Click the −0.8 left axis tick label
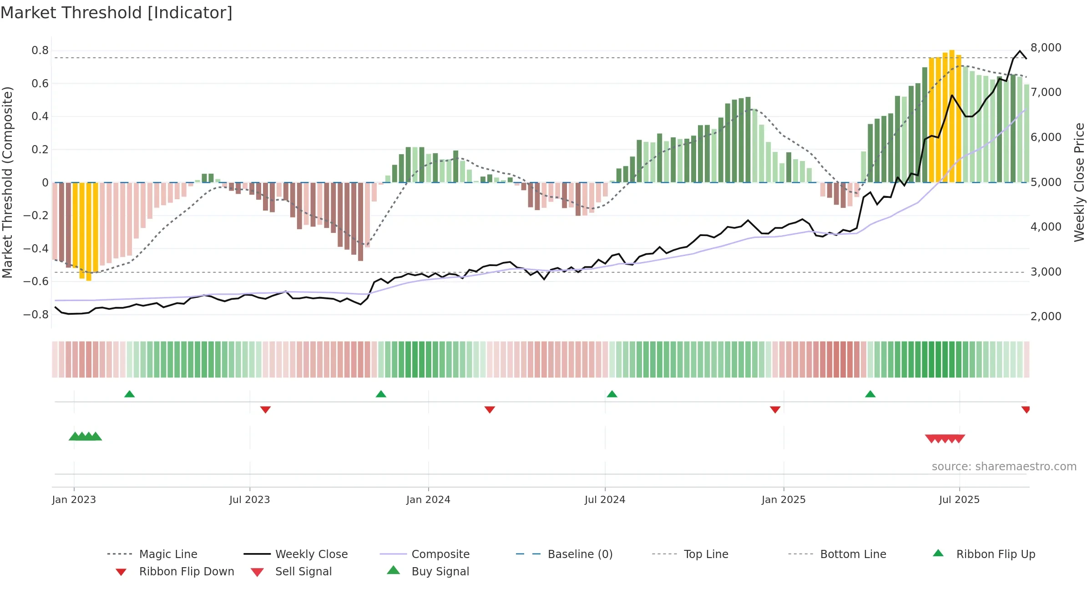Viewport: 1092px width, 614px height. (x=36, y=315)
